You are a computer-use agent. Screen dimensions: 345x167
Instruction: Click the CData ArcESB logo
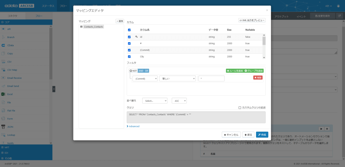tap(19, 6)
